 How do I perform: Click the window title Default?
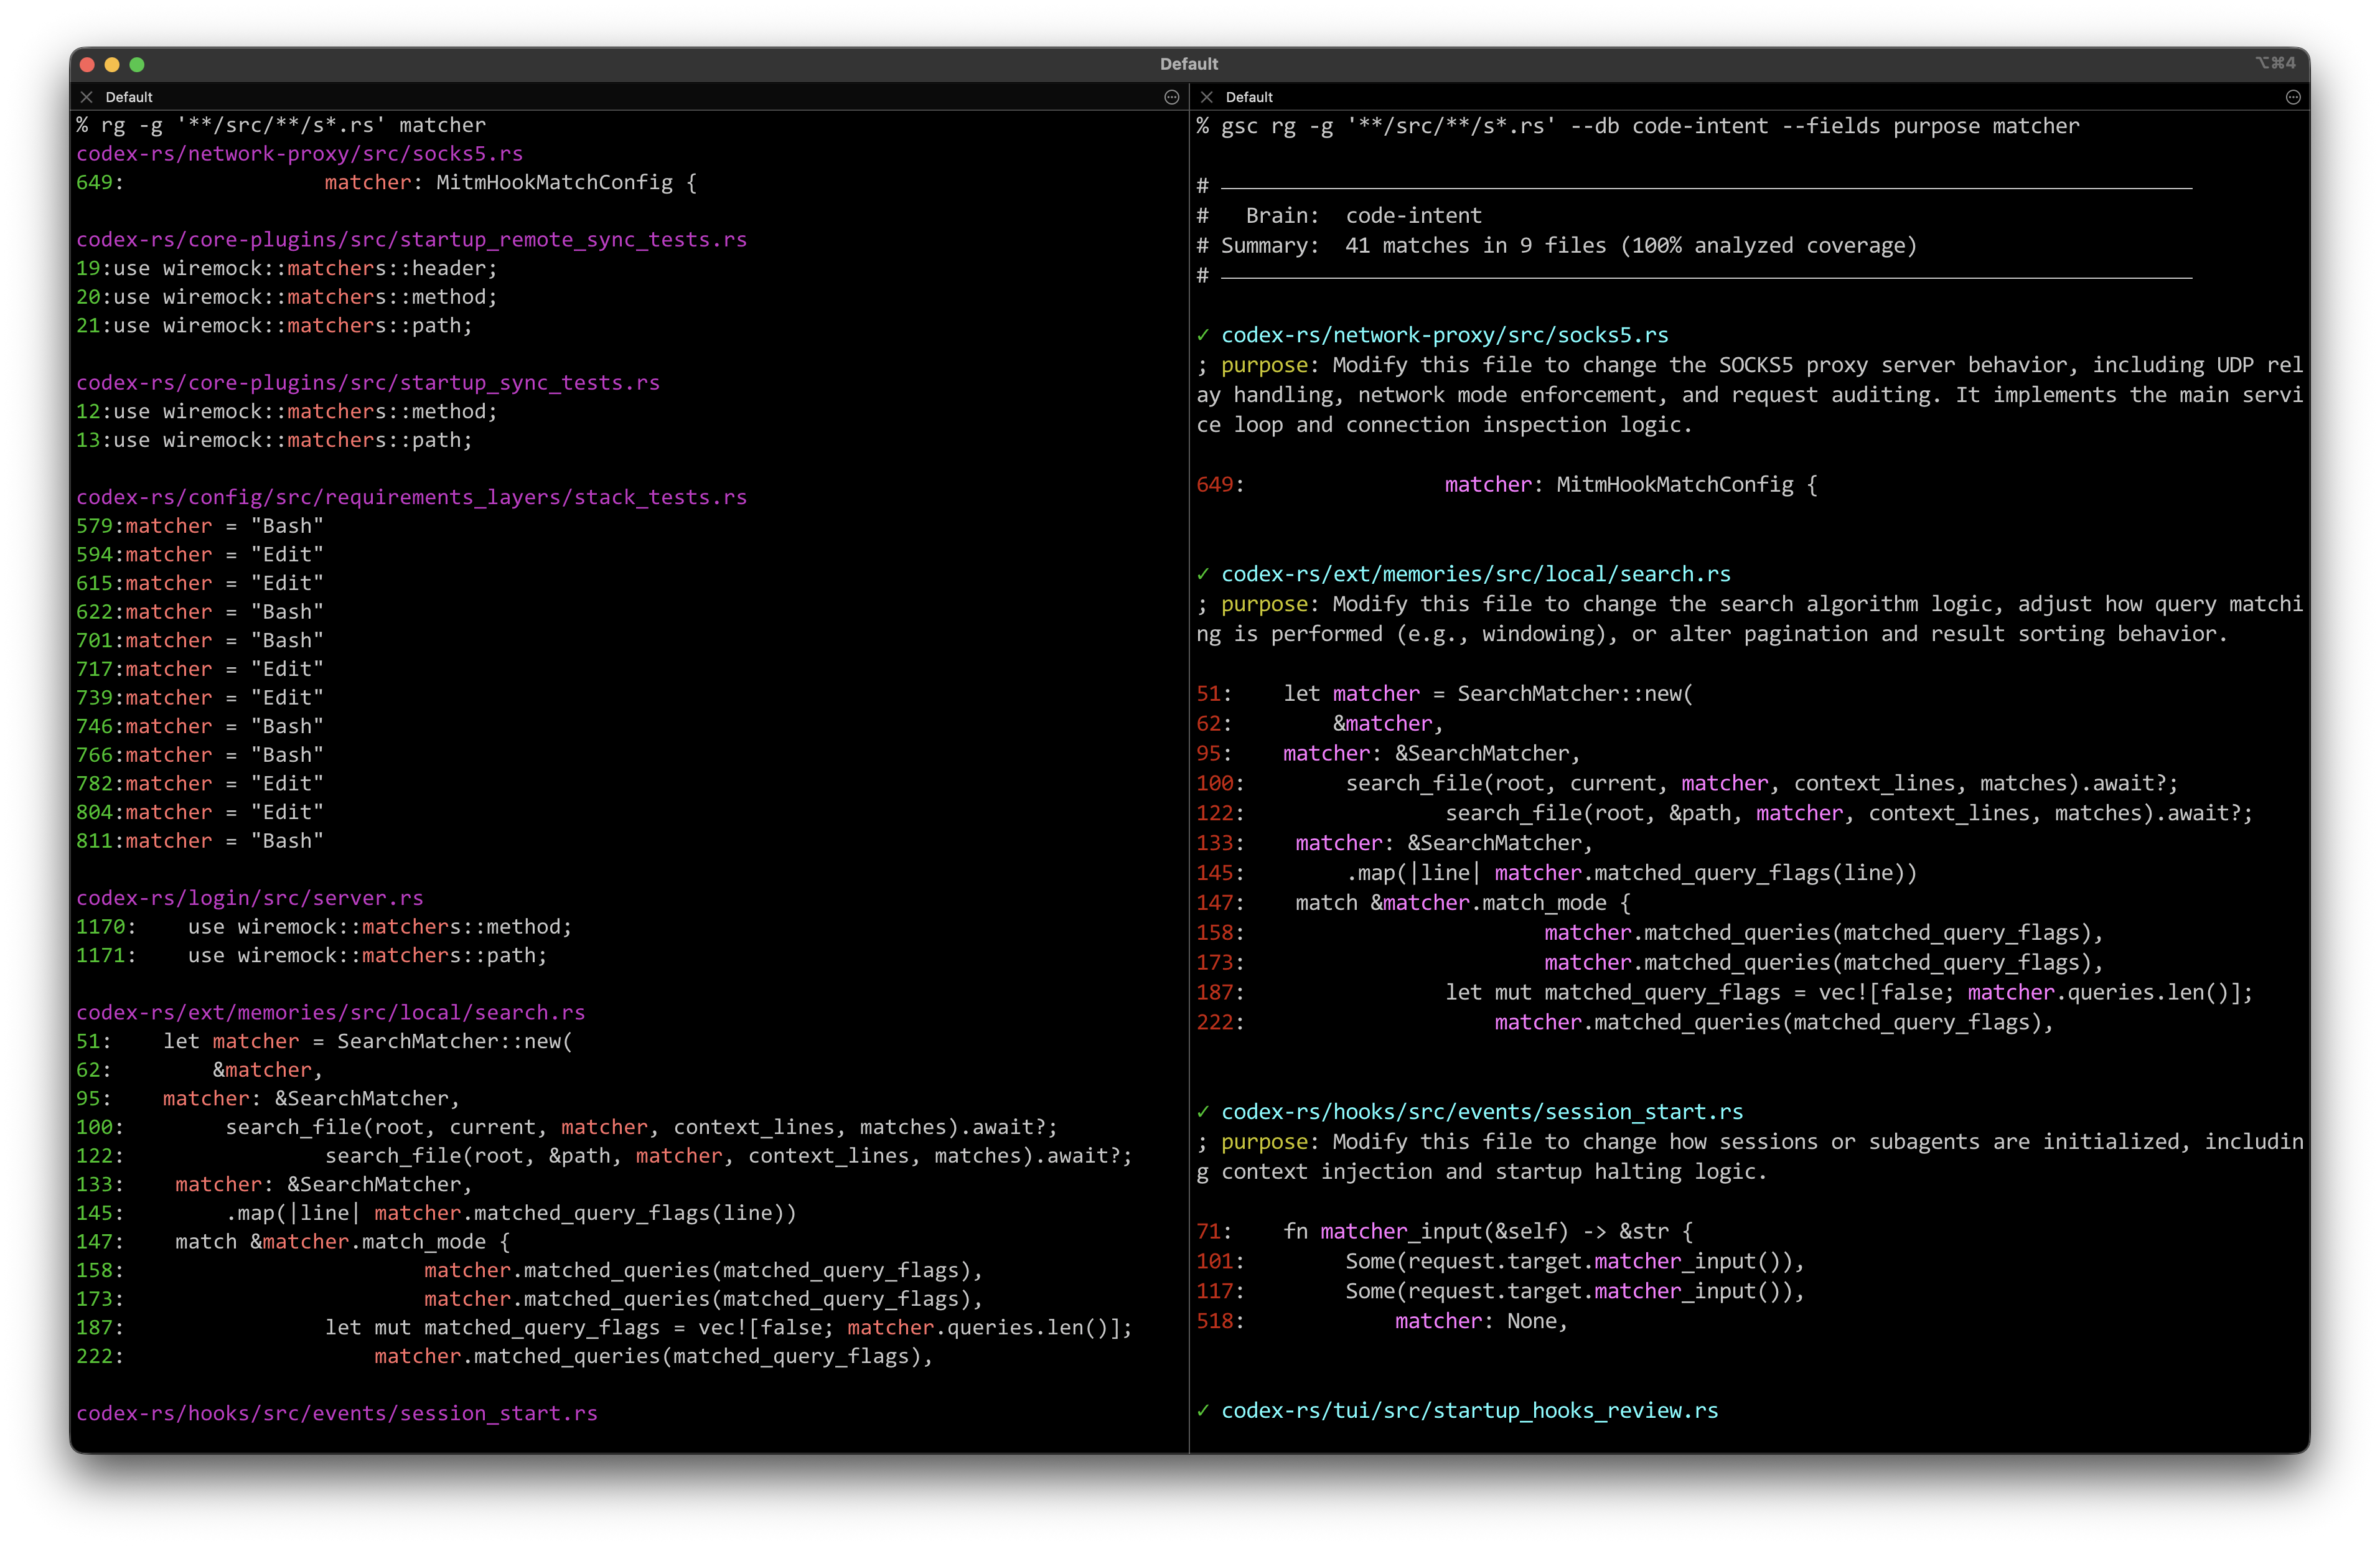[x=1189, y=64]
